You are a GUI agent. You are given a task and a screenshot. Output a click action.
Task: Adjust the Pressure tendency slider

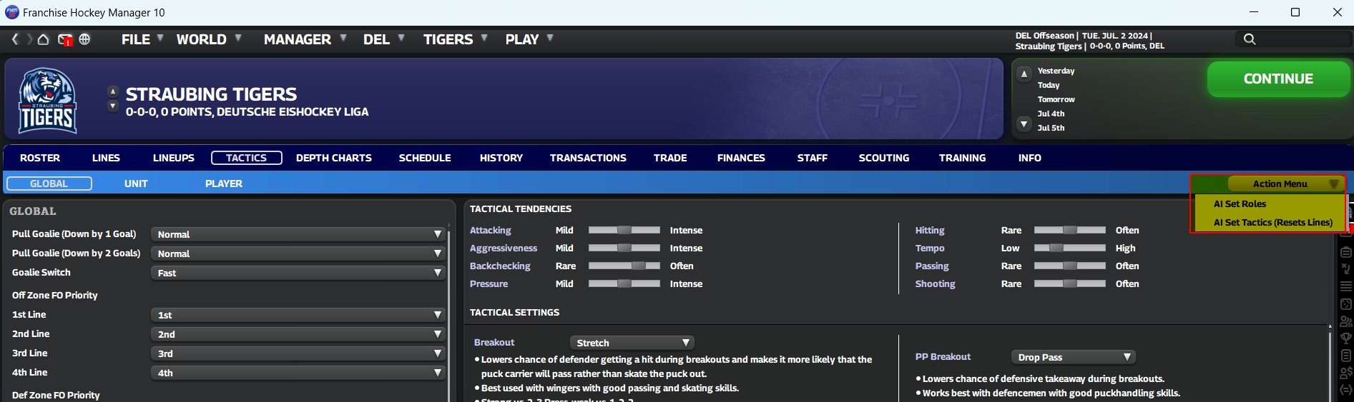coord(624,283)
